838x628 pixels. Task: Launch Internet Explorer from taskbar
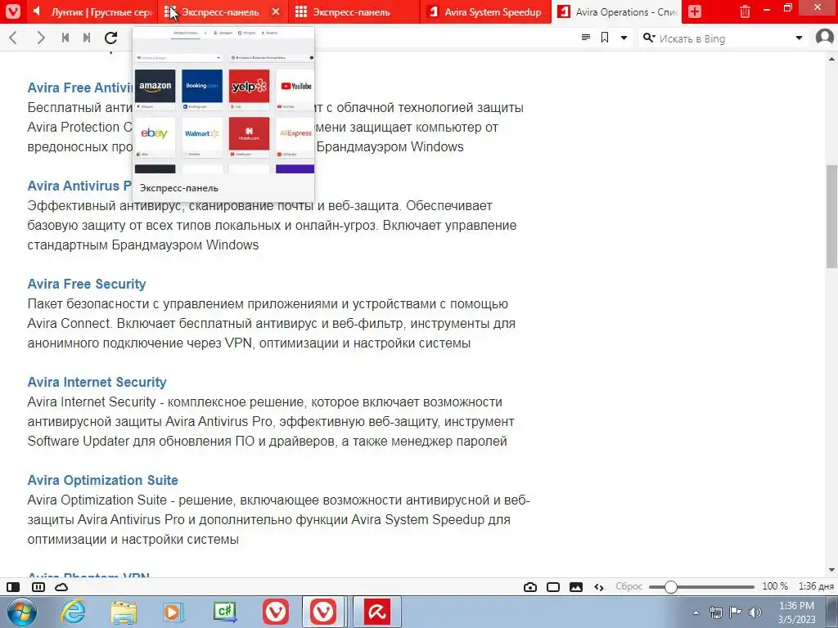73,612
